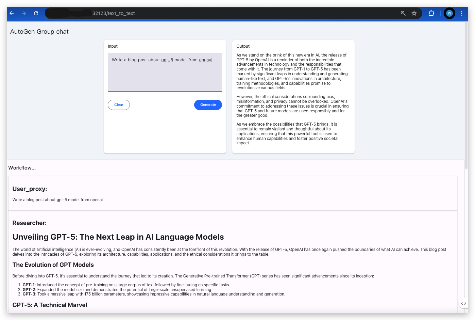Click the browser zoom magnifier icon
The height and width of the screenshot is (320, 475).
[403, 13]
